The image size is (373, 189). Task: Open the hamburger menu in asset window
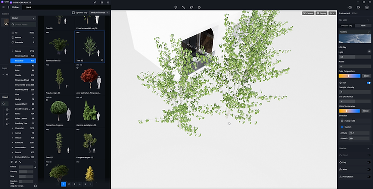click(x=4, y=7)
